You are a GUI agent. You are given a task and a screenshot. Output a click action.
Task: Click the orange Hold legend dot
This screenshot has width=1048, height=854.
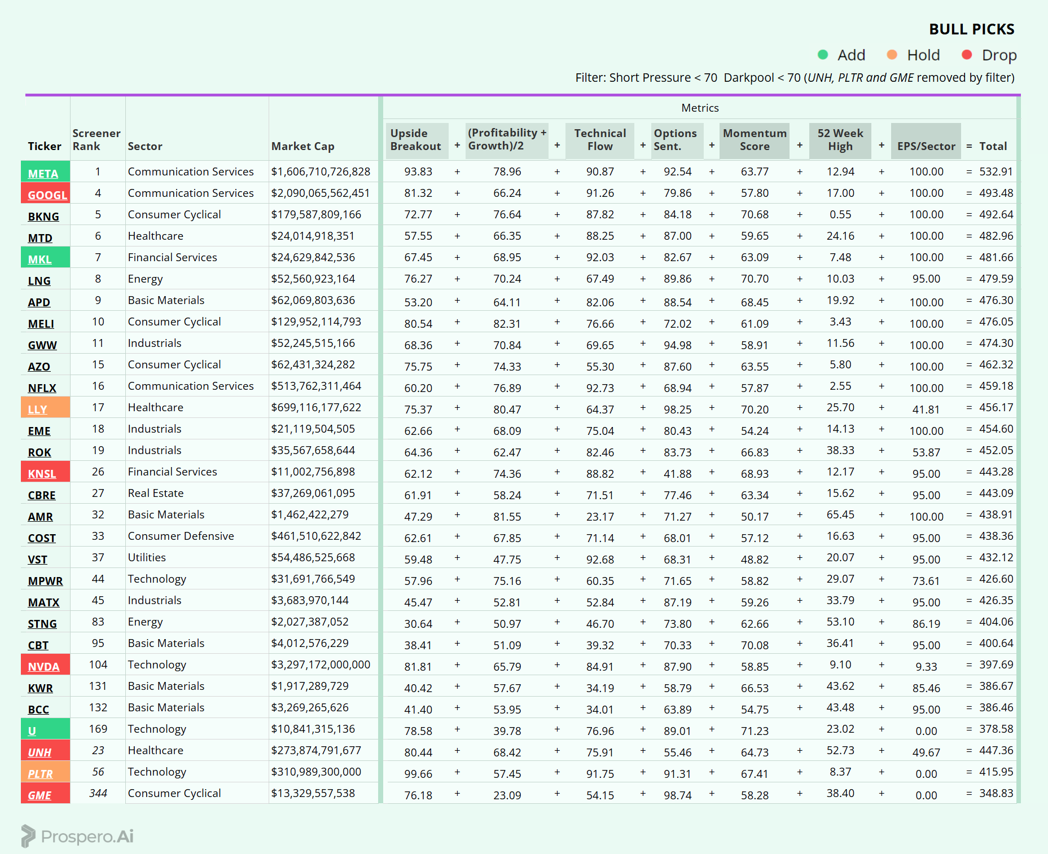click(x=892, y=55)
